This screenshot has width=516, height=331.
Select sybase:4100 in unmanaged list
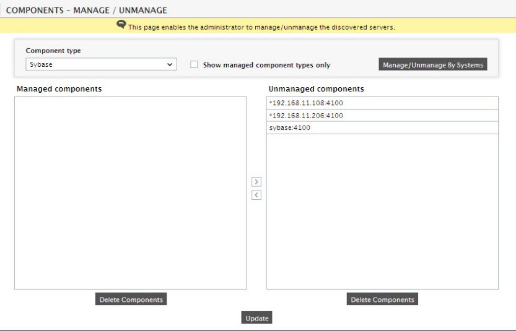(382, 128)
